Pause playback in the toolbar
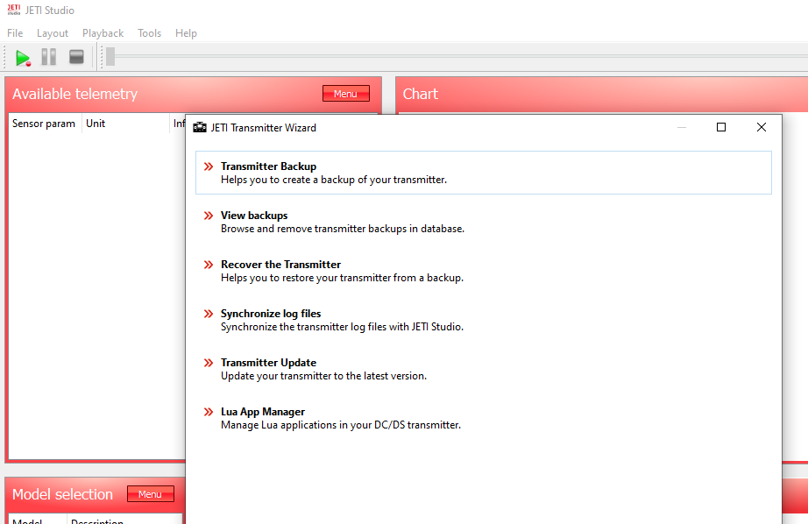The image size is (808, 524). tap(49, 57)
